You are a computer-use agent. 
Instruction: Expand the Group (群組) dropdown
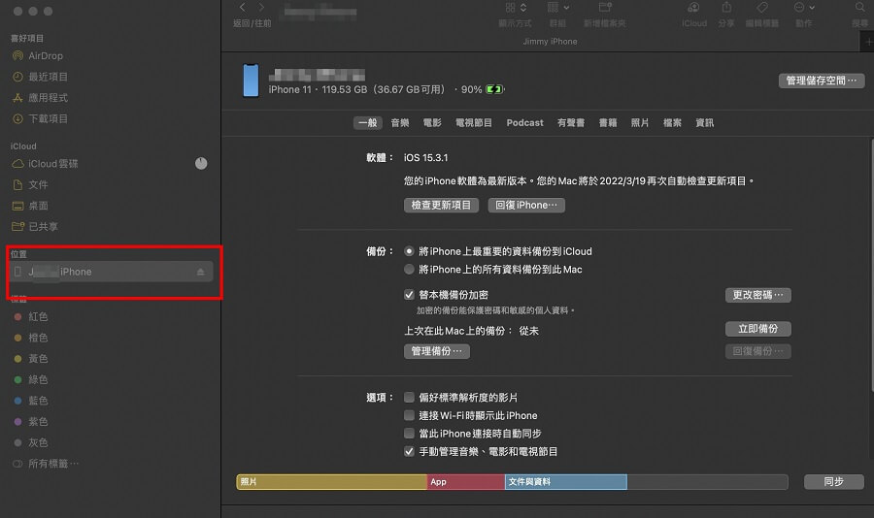(x=557, y=8)
